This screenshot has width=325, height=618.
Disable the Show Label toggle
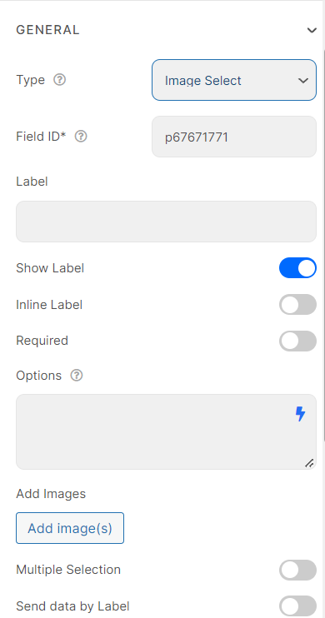tap(297, 268)
